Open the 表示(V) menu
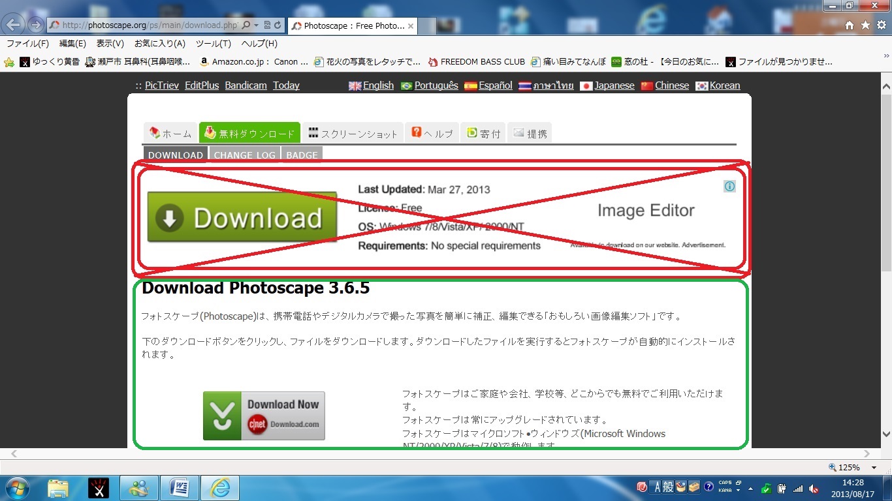Viewport: 892px width, 501px height. tap(110, 44)
